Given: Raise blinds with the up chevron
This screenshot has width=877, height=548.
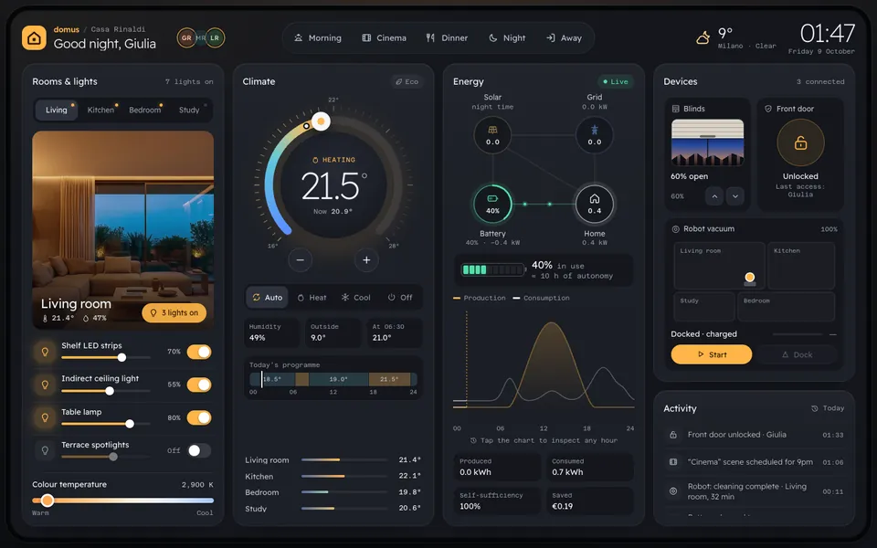Looking at the screenshot, I should pyautogui.click(x=714, y=196).
